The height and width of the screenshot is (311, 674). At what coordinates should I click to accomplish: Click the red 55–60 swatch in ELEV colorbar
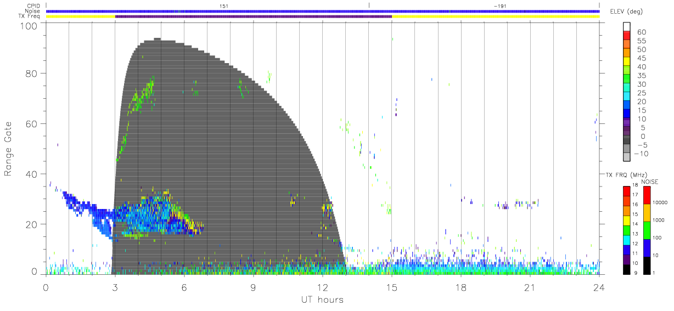click(627, 36)
